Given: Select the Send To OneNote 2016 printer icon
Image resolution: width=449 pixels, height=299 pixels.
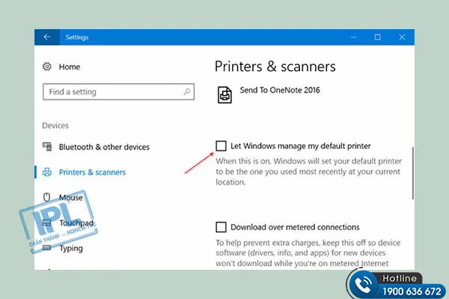Looking at the screenshot, I should tap(224, 95).
